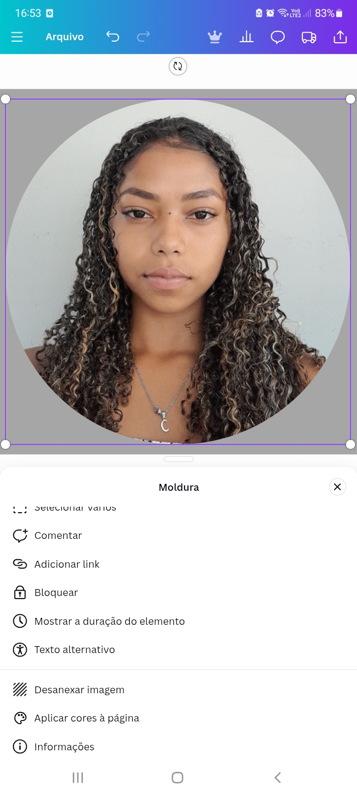Image resolution: width=357 pixels, height=794 pixels.
Task: Tap the redo arrow
Action: pyautogui.click(x=143, y=36)
